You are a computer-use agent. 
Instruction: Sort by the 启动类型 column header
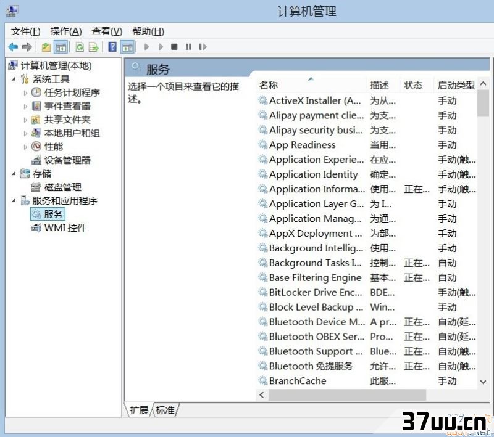(x=456, y=85)
